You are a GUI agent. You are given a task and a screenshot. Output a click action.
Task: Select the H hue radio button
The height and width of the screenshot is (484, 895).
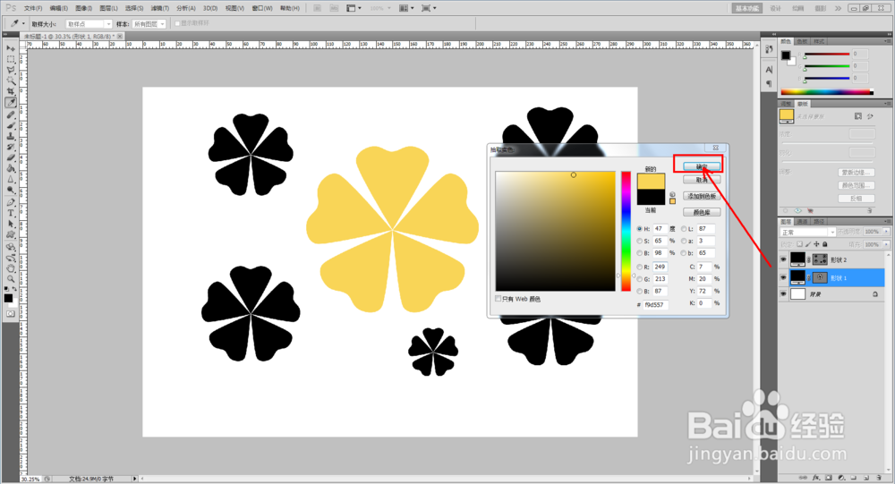(639, 229)
